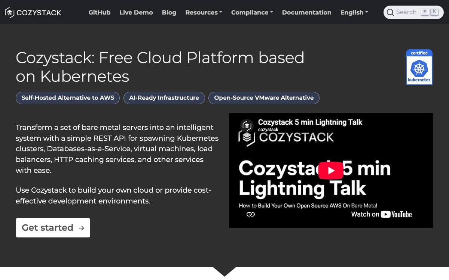Click the cozystack channel avatar in the video
449x280 pixels.
[247, 125]
